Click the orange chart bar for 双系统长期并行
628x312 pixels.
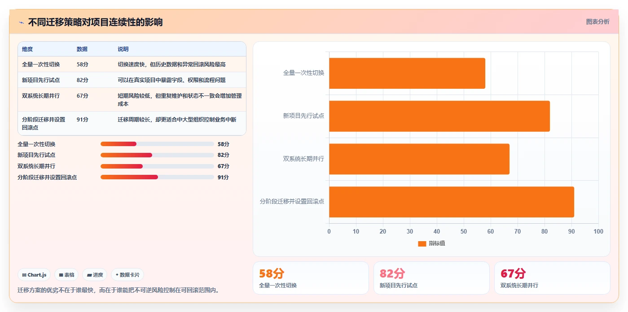click(x=419, y=159)
